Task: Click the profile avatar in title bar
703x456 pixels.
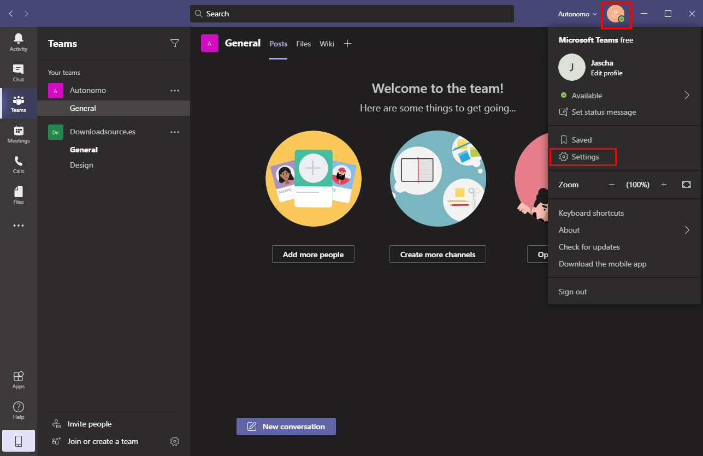Action: click(616, 14)
